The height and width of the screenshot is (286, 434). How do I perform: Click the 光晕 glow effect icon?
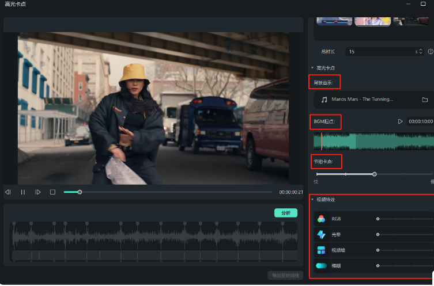(322, 235)
